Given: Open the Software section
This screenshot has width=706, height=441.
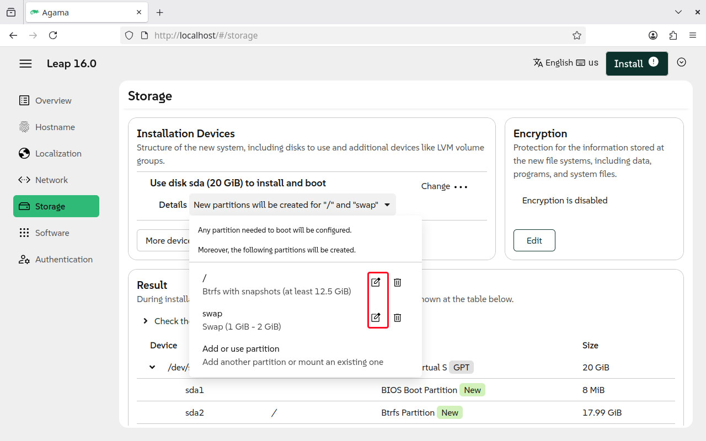Looking at the screenshot, I should (x=52, y=233).
